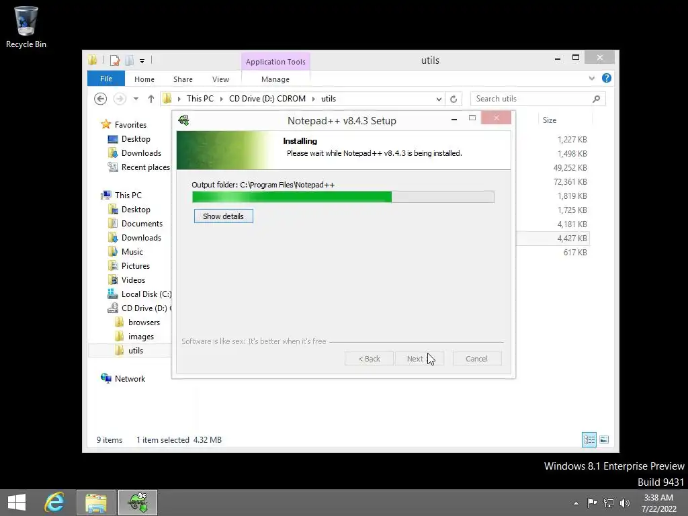This screenshot has height=516, width=688.
Task: Open the View ribbon tab
Action: tap(220, 79)
